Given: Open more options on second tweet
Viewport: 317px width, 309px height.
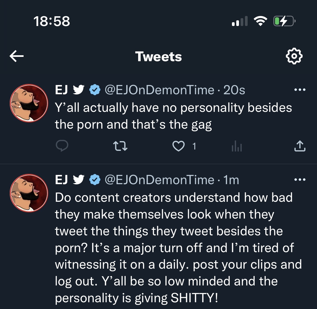Looking at the screenshot, I should tap(300, 180).
